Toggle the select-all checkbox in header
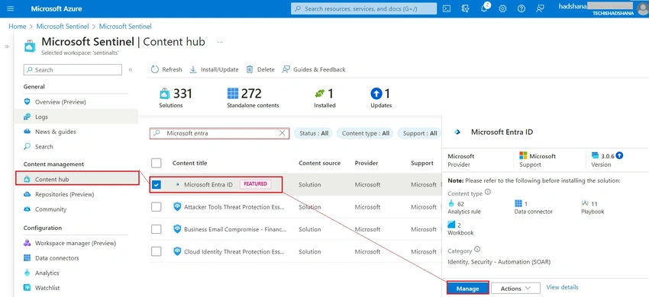The width and height of the screenshot is (649, 297). pyautogui.click(x=156, y=163)
